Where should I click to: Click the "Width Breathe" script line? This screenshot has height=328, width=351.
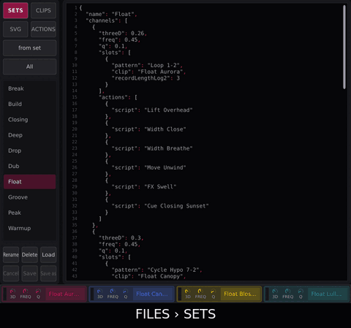point(152,148)
